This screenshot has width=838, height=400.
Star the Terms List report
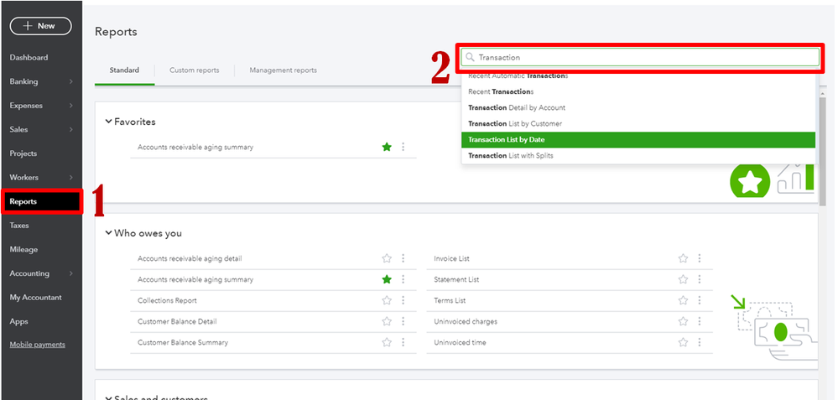click(x=683, y=301)
